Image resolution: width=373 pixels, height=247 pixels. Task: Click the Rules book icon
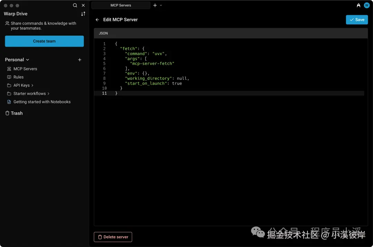pos(9,77)
